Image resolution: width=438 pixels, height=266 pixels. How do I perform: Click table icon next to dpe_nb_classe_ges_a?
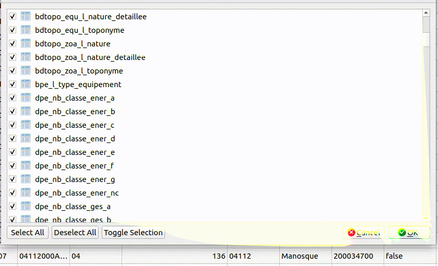click(26, 207)
